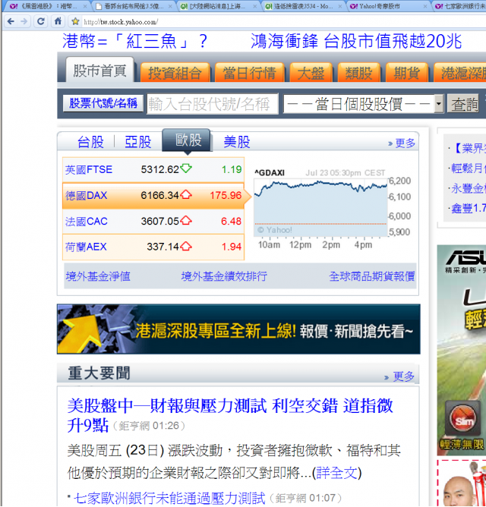486x507 pixels.
Task: Bookmark this page with the star icon
Action: (75, 22)
